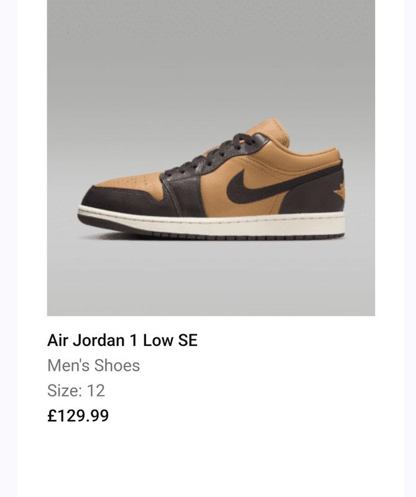The image size is (416, 497).
Task: Select the Men's Shoes category text
Action: pos(93,365)
